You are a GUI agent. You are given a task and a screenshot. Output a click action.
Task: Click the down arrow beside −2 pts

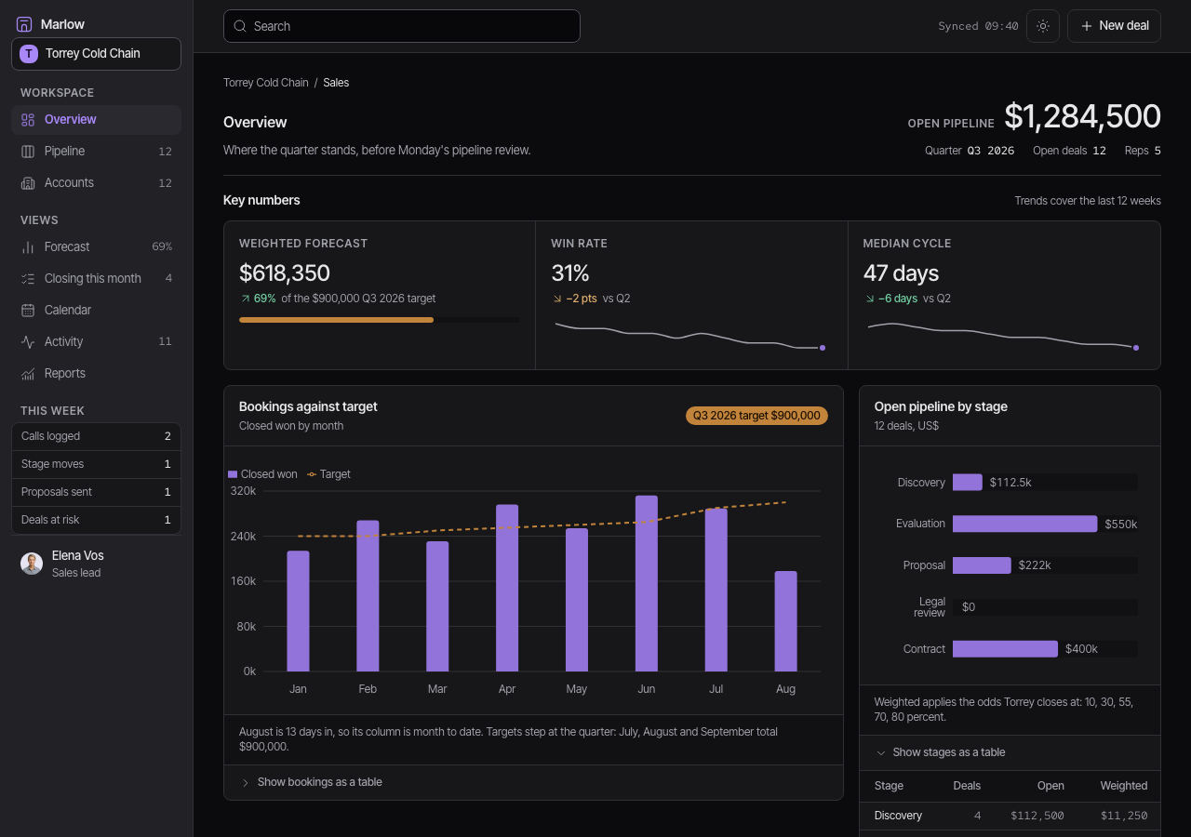tap(557, 299)
